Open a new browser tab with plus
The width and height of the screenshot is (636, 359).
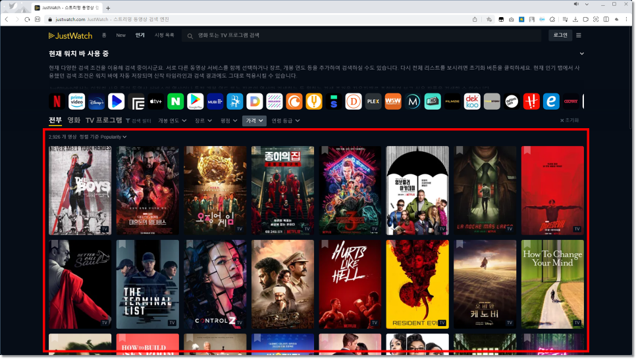pos(108,8)
